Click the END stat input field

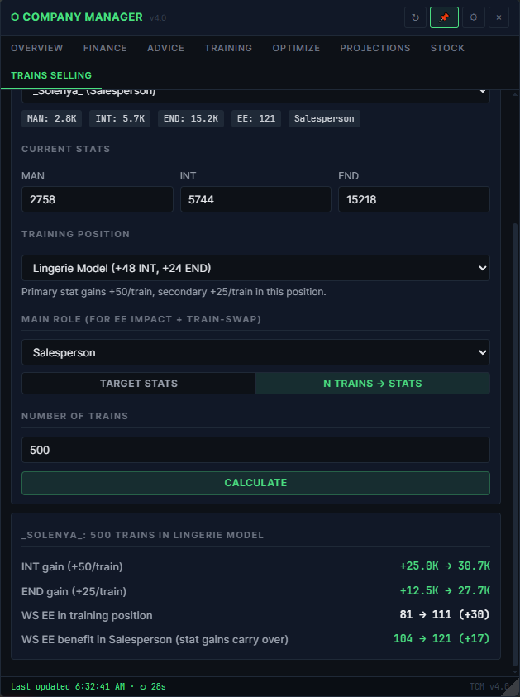pyautogui.click(x=414, y=199)
